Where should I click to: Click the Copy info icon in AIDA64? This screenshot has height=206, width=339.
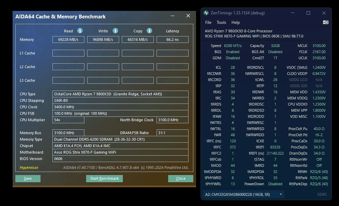(x=149, y=31)
